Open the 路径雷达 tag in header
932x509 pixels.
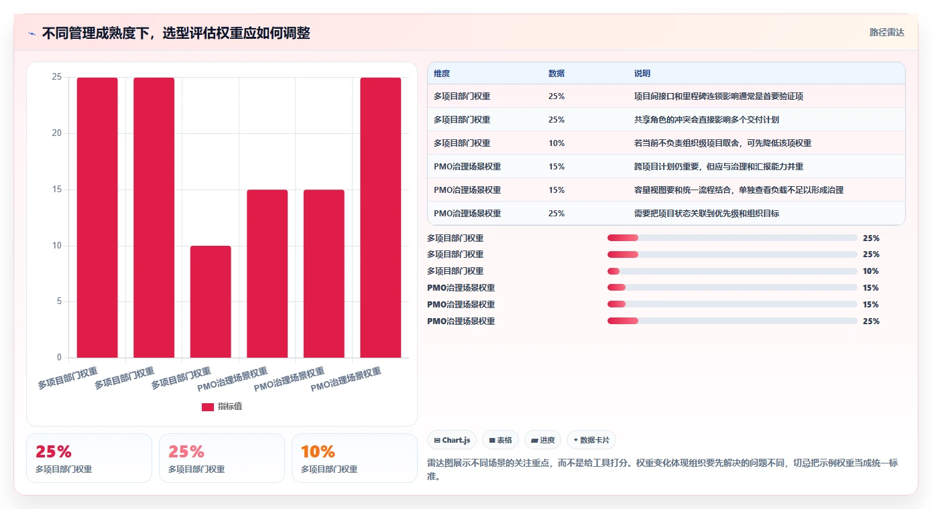click(x=886, y=32)
